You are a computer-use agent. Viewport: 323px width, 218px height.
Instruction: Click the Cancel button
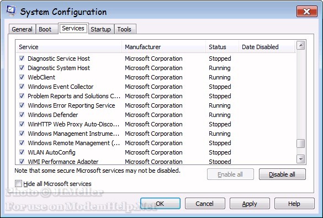(x=205, y=204)
